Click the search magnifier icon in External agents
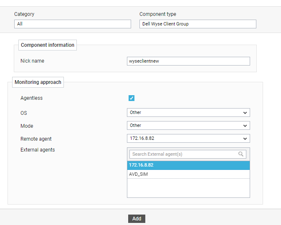 coord(240,154)
